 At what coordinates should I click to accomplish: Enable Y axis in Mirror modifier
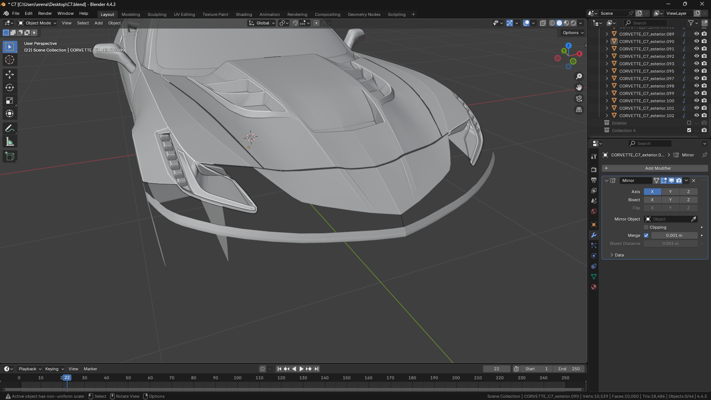tap(670, 192)
